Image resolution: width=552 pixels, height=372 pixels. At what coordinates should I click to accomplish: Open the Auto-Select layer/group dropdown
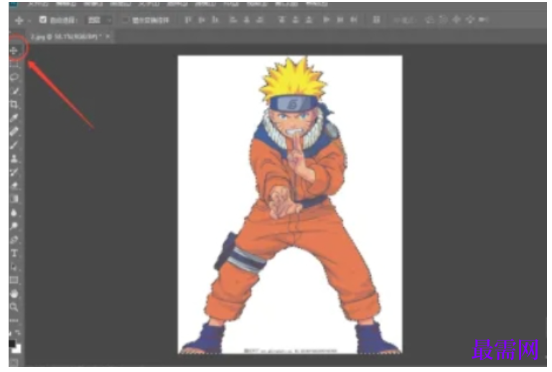99,20
